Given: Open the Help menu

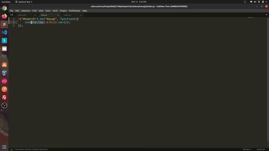Looking at the screenshot, I should pyautogui.click(x=84, y=10).
